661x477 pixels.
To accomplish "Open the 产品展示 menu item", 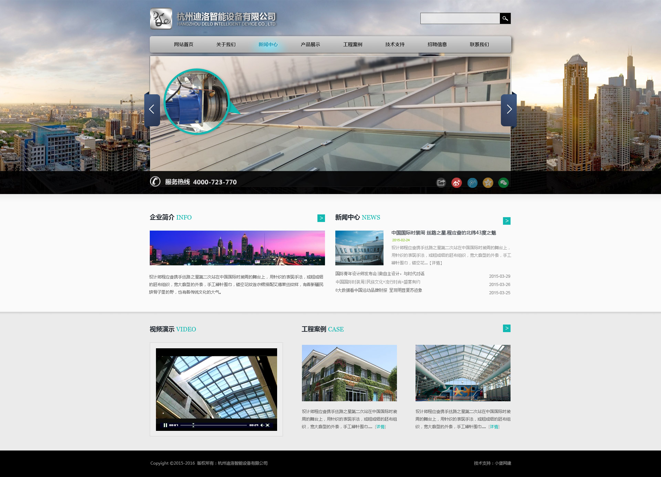I will click(310, 45).
